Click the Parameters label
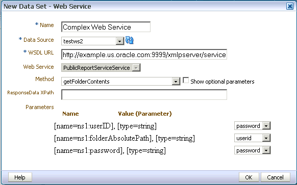This screenshot has height=185, width=297. pos(40,107)
